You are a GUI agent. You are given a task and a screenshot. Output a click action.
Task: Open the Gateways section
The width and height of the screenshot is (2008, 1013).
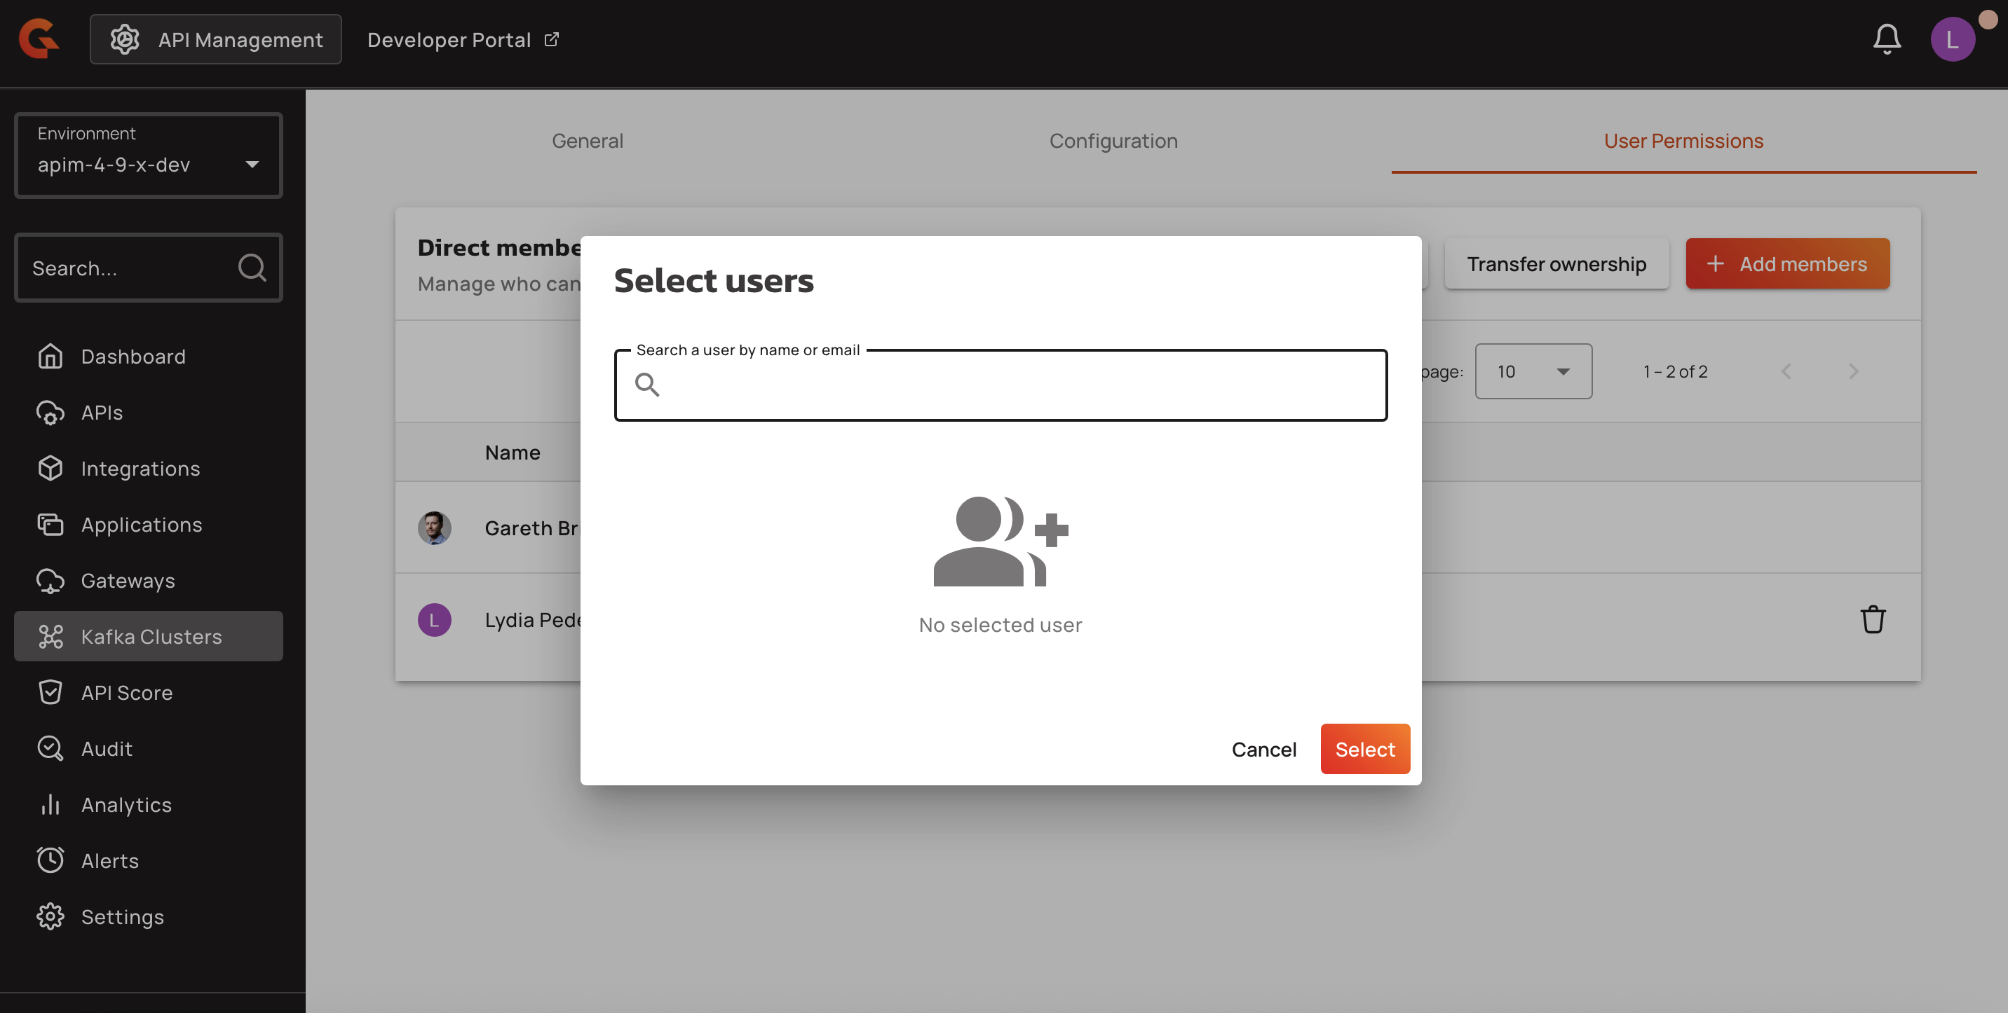point(128,580)
